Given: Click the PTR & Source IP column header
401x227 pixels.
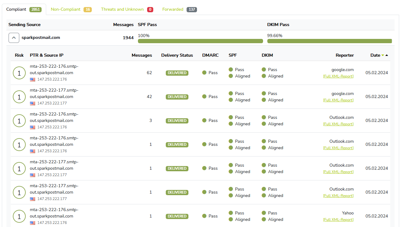Looking at the screenshot, I should coord(46,55).
